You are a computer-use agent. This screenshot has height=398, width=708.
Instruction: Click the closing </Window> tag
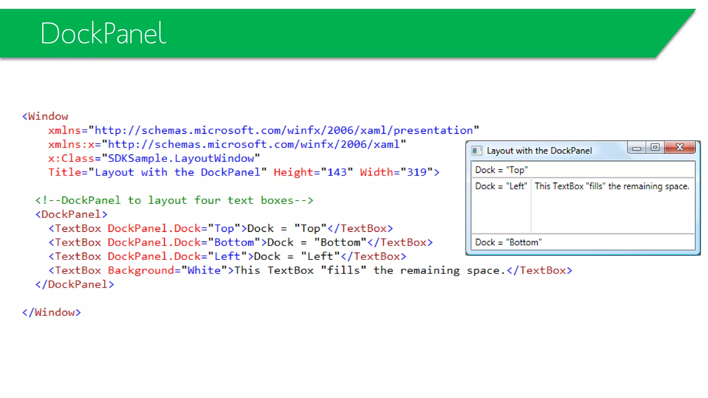point(52,313)
